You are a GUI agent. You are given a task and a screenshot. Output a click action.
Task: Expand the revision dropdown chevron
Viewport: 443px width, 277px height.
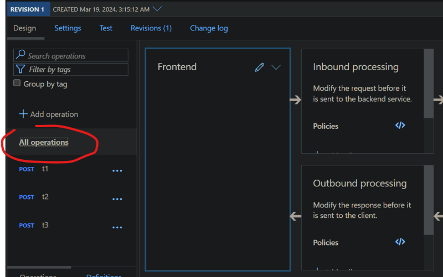157,9
